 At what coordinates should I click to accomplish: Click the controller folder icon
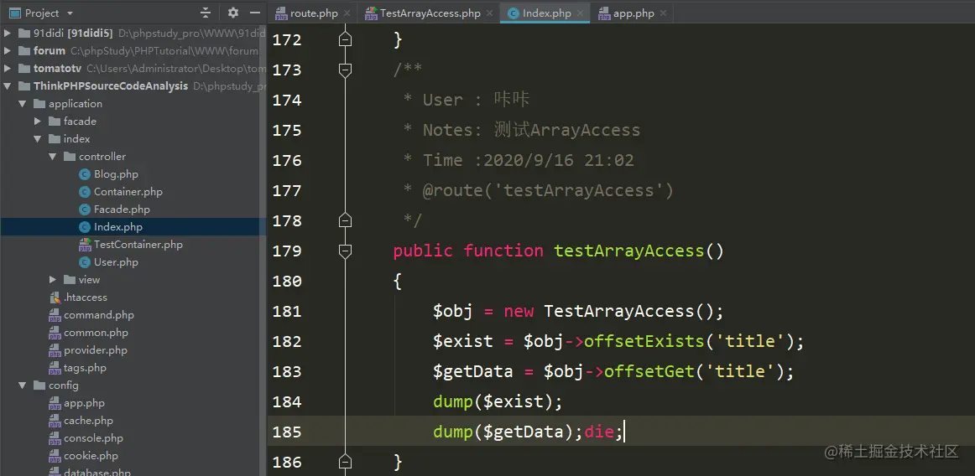[70, 157]
